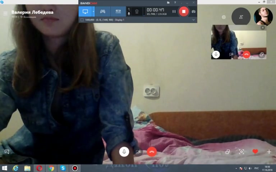Open screen recording mode dropdown arrow
Image resolution: width=276 pixels, height=172 pixels.
pyautogui.click(x=93, y=11)
